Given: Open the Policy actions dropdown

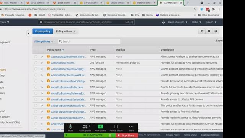Looking at the screenshot, I should (x=66, y=31).
